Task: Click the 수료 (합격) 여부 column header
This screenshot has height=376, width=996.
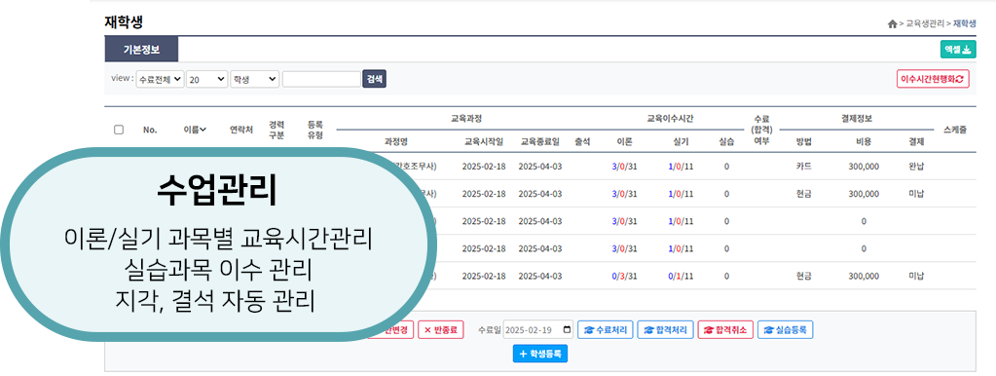Action: tap(761, 130)
